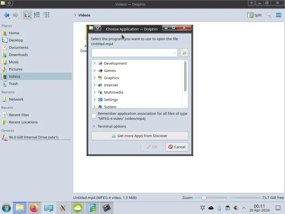Click the forward navigation arrow
The width and height of the screenshot is (285, 214).
(x=16, y=15)
